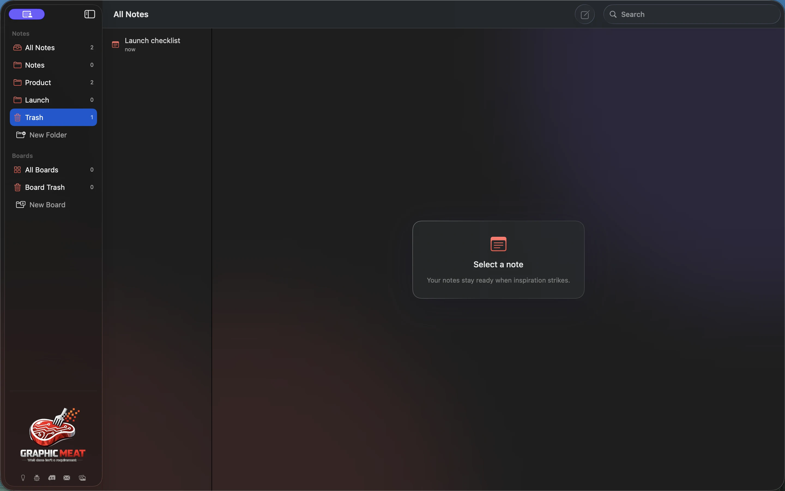The image size is (785, 491).
Task: Click the purple profile card button
Action: click(x=27, y=14)
